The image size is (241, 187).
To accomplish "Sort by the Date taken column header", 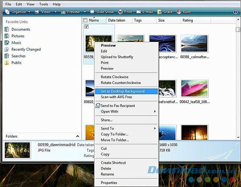I will click(x=119, y=20).
